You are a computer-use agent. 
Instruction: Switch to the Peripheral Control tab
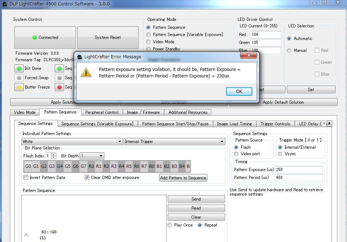(102, 112)
